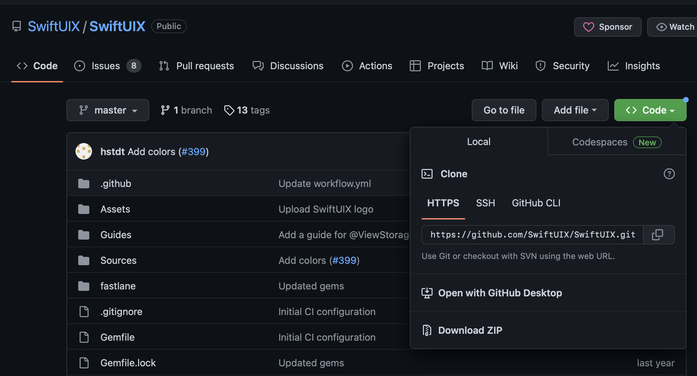The image size is (697, 376).
Task: Click the Download ZIP option
Action: point(470,330)
